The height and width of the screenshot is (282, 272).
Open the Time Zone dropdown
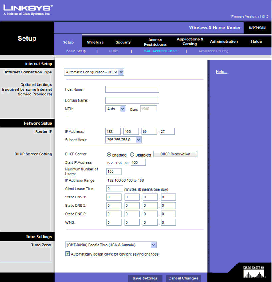111,245
